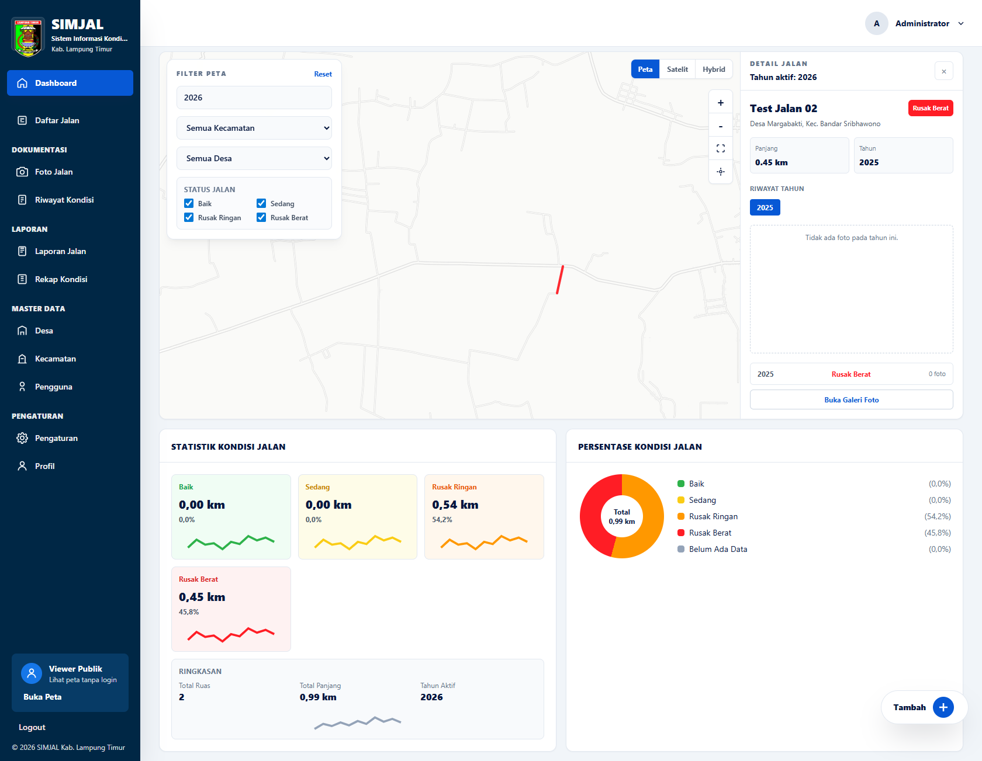Open Pengaturan gear icon
This screenshot has width=982, height=761.
22,438
